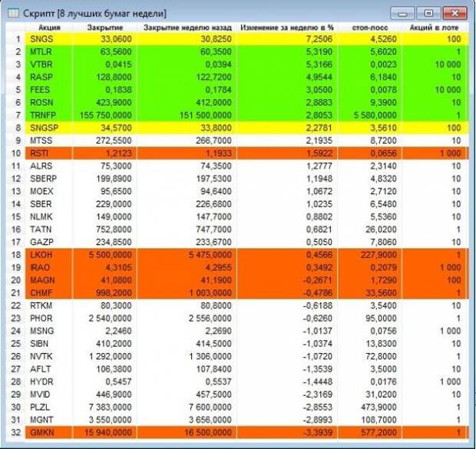Click the weekly change value 7,2506
The image size is (476, 449).
click(x=319, y=39)
